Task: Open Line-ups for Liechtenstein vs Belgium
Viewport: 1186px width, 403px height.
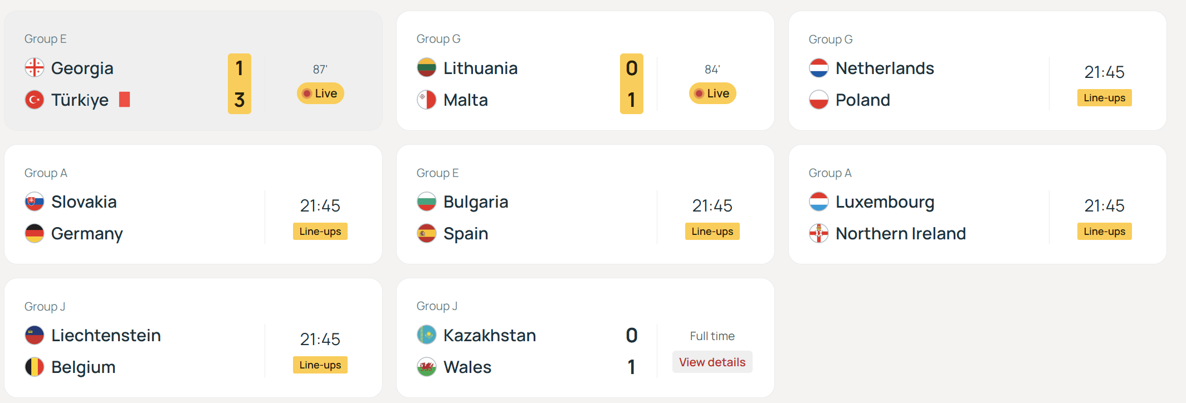Action: (320, 365)
